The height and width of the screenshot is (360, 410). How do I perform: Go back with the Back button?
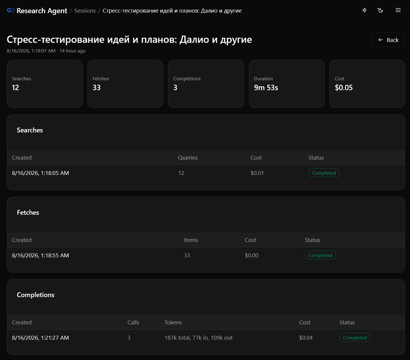(x=388, y=40)
